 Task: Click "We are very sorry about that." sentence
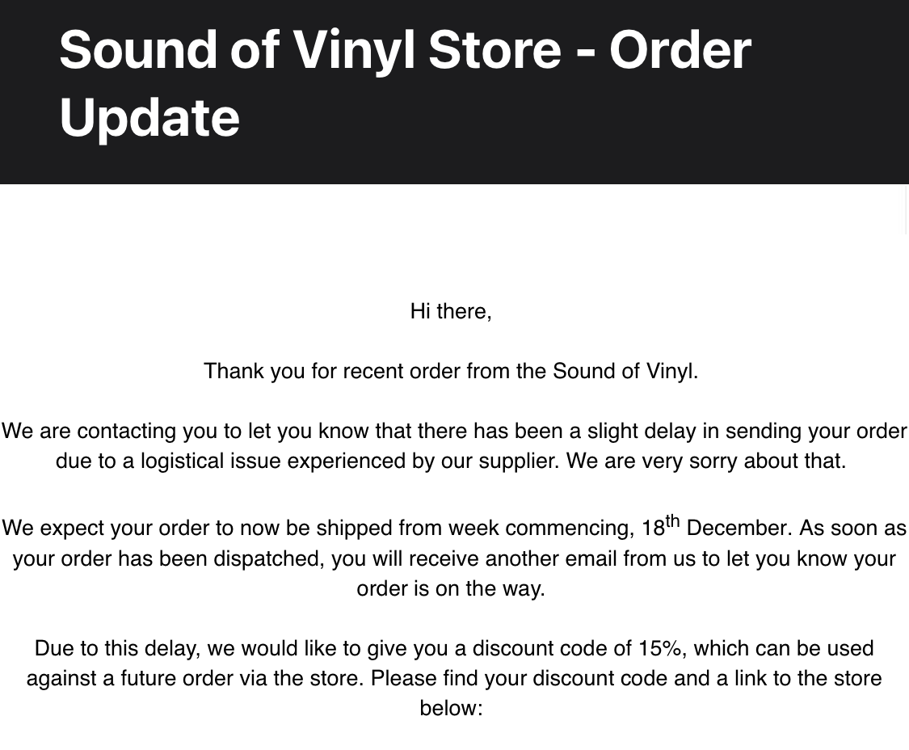pyautogui.click(x=706, y=461)
